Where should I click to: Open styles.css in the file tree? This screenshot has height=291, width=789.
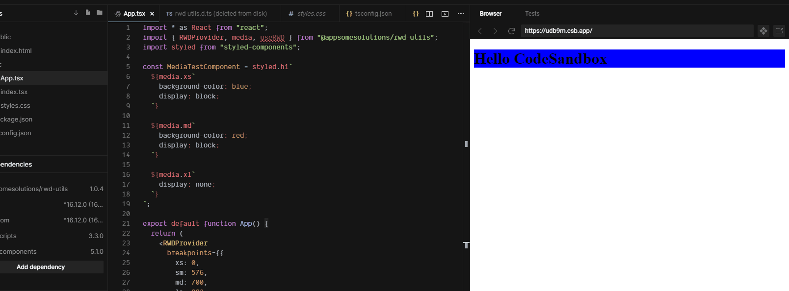pos(53,106)
